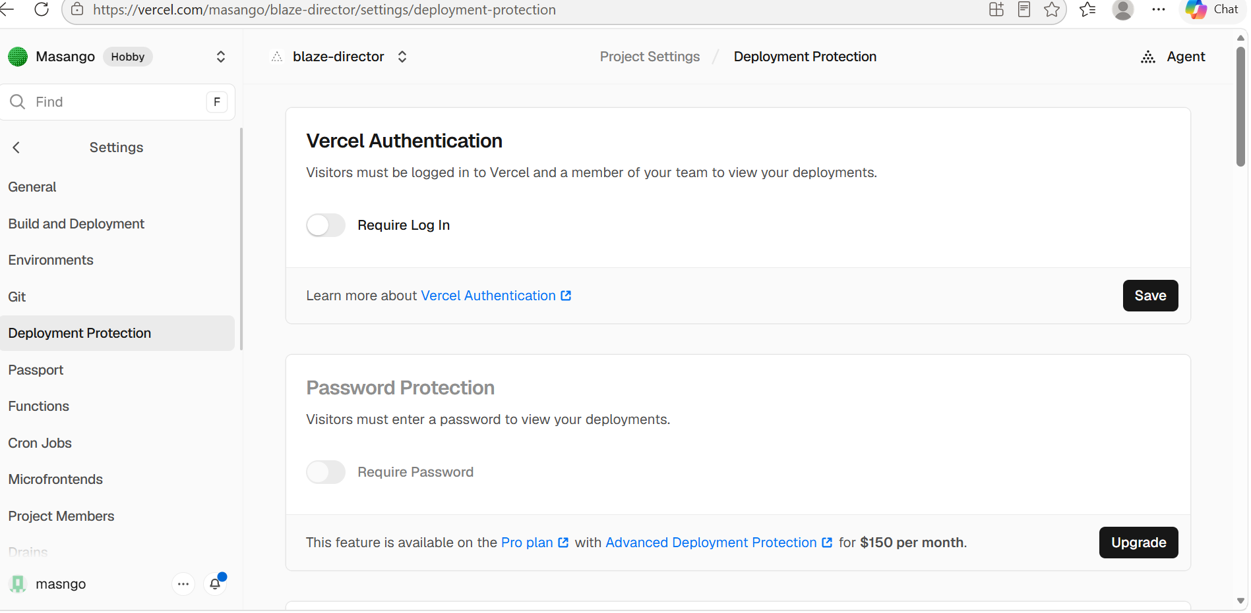Open the browser three-dot settings menu
Image resolution: width=1251 pixels, height=613 pixels.
1159,9
